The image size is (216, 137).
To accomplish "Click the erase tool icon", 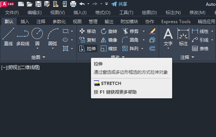I will [152, 31].
